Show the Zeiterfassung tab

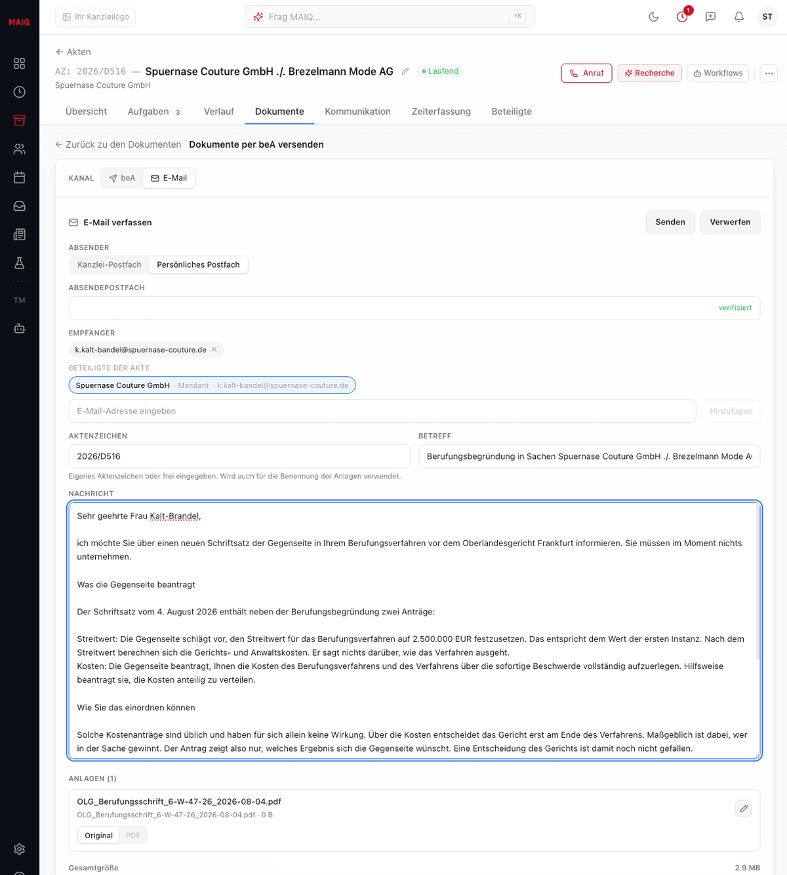[x=441, y=112]
